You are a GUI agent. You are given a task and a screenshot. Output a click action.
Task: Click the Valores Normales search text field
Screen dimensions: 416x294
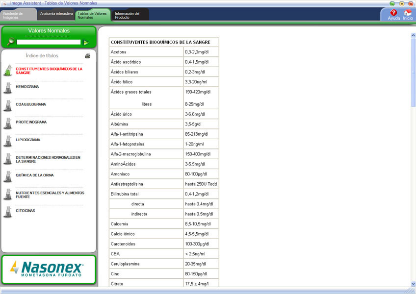pos(49,42)
